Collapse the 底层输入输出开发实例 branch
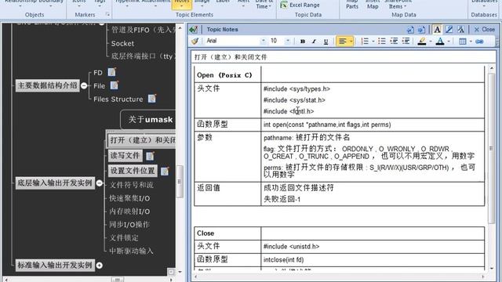 (100, 183)
